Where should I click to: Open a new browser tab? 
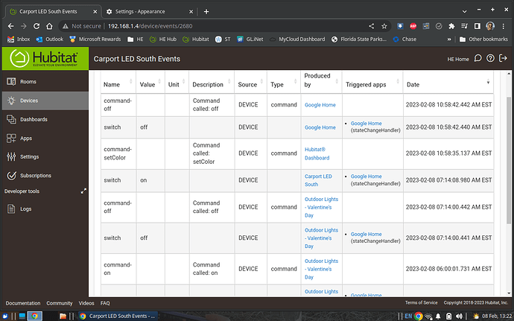[206, 11]
